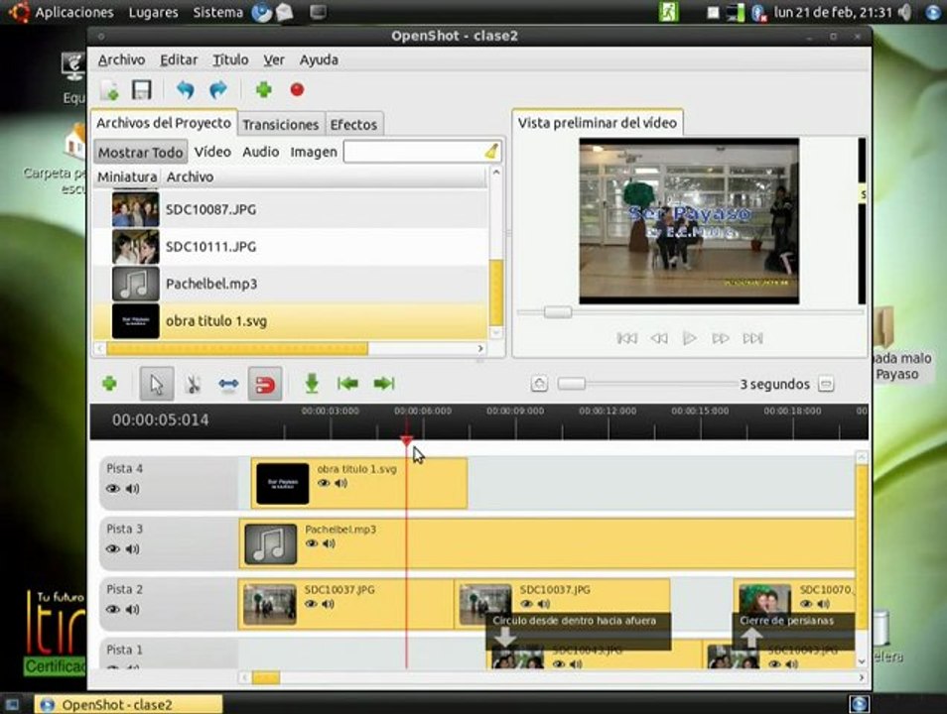Export video with red record icon
Screen dimensions: 947x714
[x=297, y=90]
